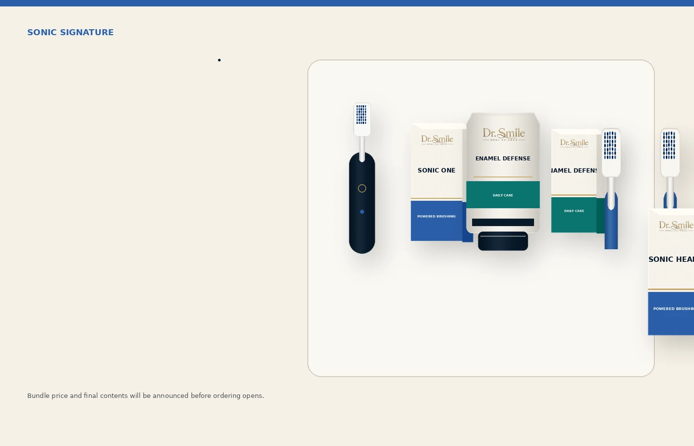
Task: Pick the blue-handled manual toothbrush image
Action: click(611, 188)
